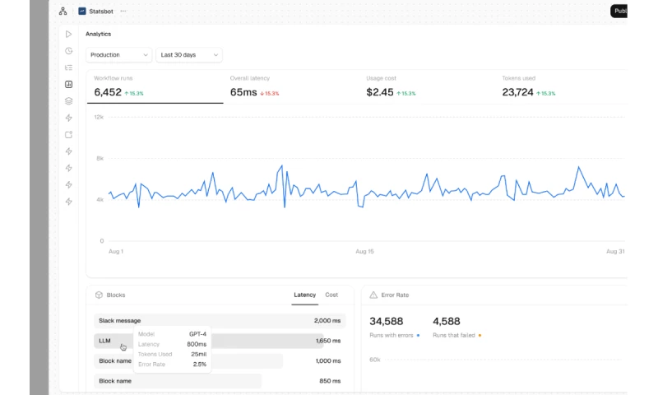Select the Latency tab in Blocks

[304, 295]
